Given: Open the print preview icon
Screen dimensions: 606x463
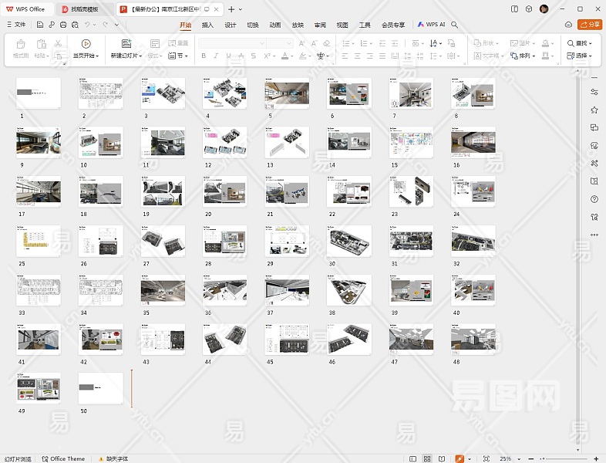Looking at the screenshot, I should (73, 25).
